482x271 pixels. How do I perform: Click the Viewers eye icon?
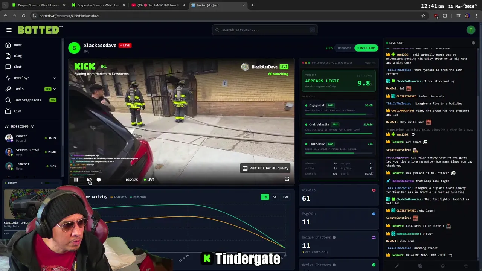[374, 190]
